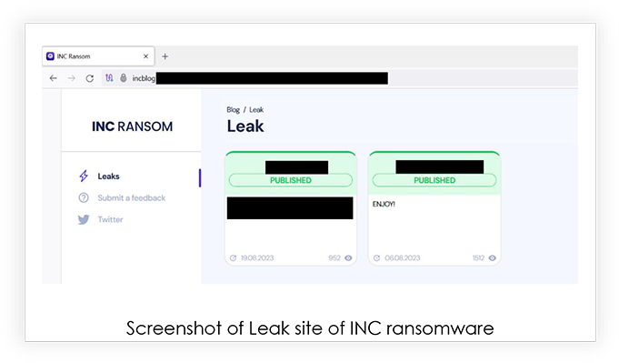Viewport: 619px width, 363px height.
Task: Click the question mark feedback icon
Action: [84, 197]
